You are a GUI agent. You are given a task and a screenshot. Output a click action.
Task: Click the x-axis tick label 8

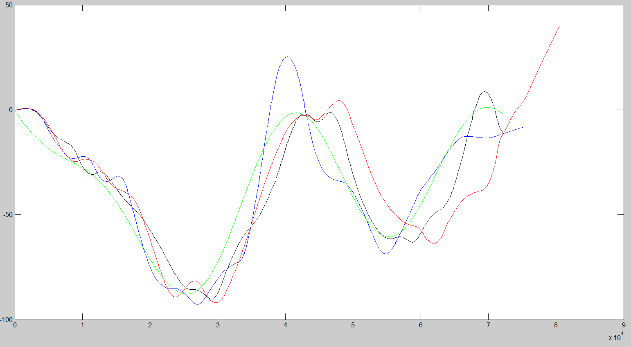tap(556, 325)
